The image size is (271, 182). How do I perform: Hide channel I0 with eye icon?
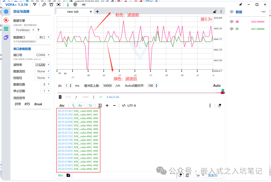232,22
